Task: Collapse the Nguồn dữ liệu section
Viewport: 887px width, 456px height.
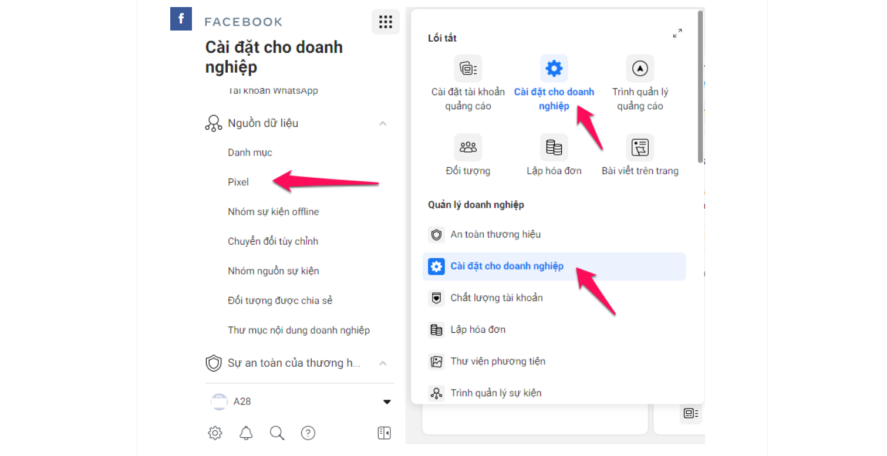Action: 383,124
